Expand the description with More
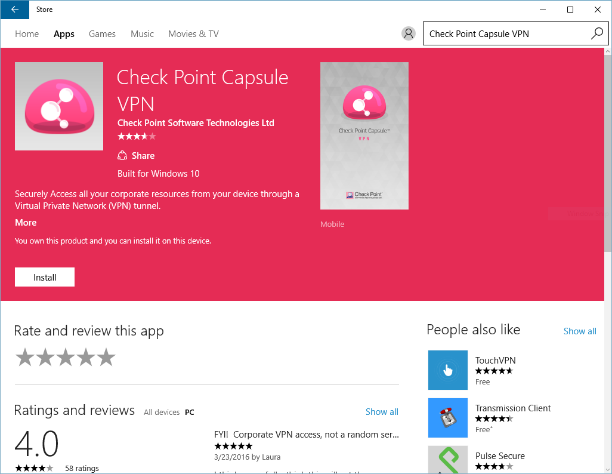 26,222
